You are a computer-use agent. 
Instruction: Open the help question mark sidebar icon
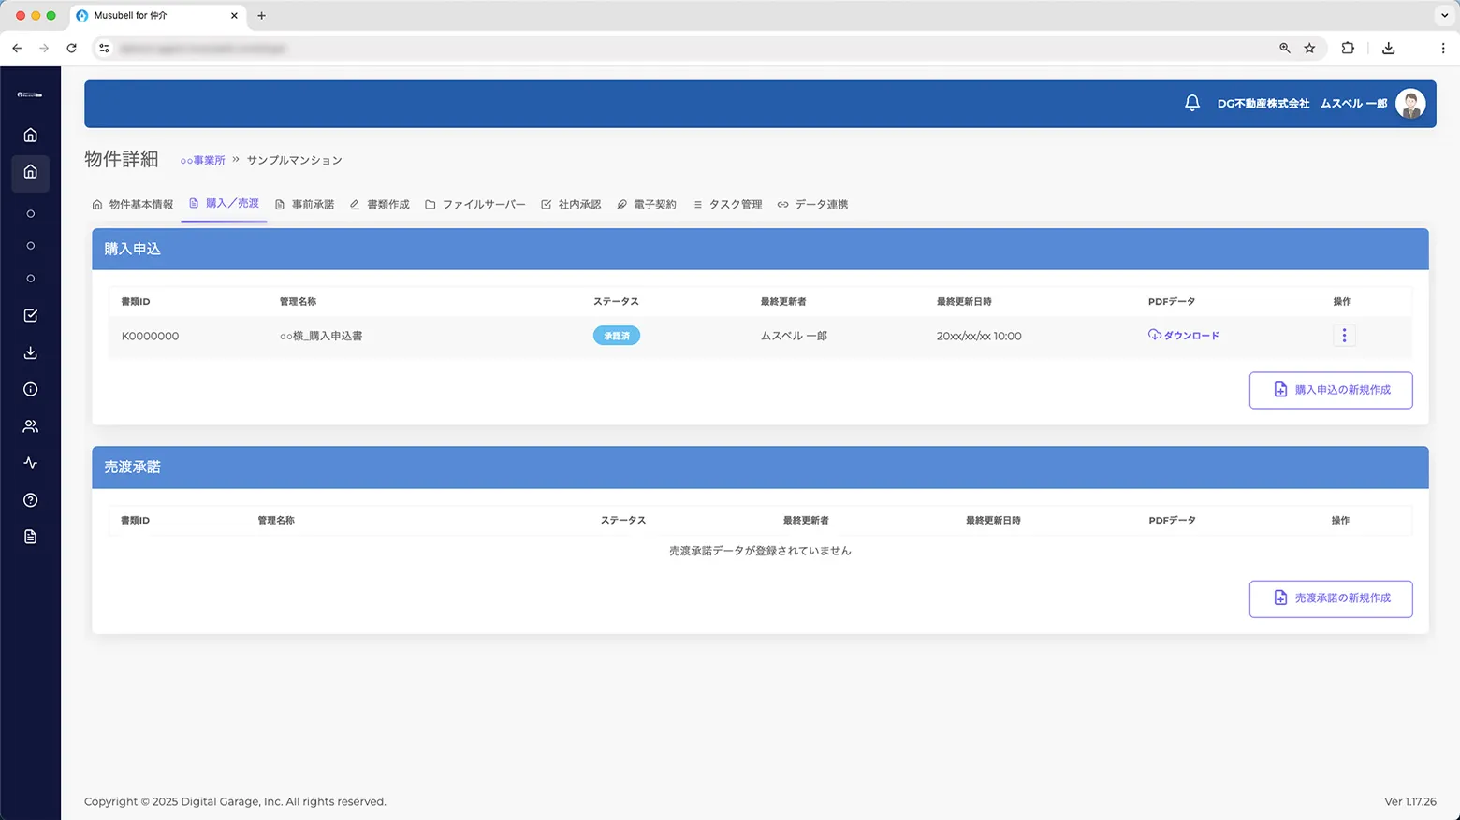[x=30, y=500]
